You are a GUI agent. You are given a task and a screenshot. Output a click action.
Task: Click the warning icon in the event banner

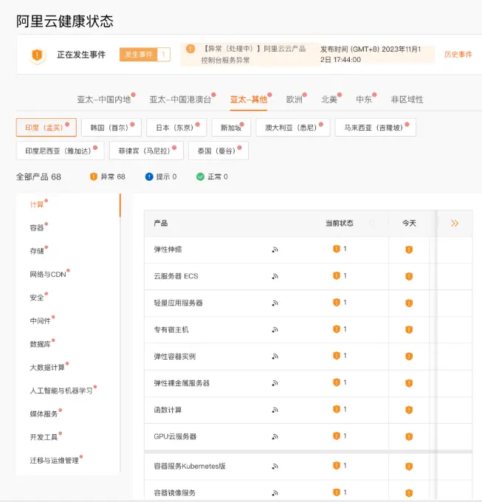coord(190,49)
